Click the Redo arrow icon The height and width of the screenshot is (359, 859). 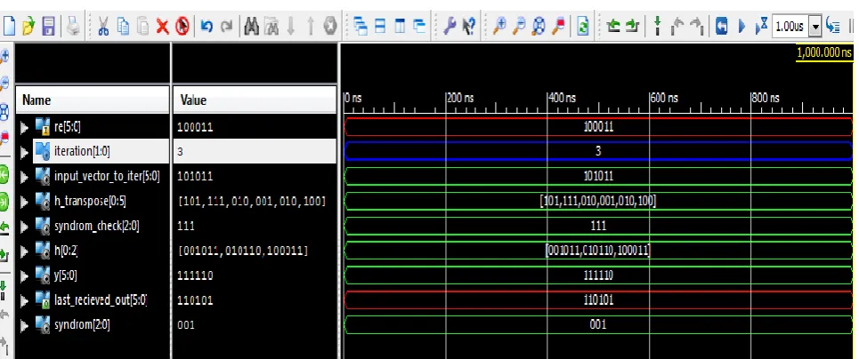point(226,25)
